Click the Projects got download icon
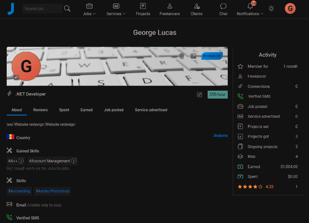Image resolution: width=309 pixels, height=223 pixels. pos(240,136)
